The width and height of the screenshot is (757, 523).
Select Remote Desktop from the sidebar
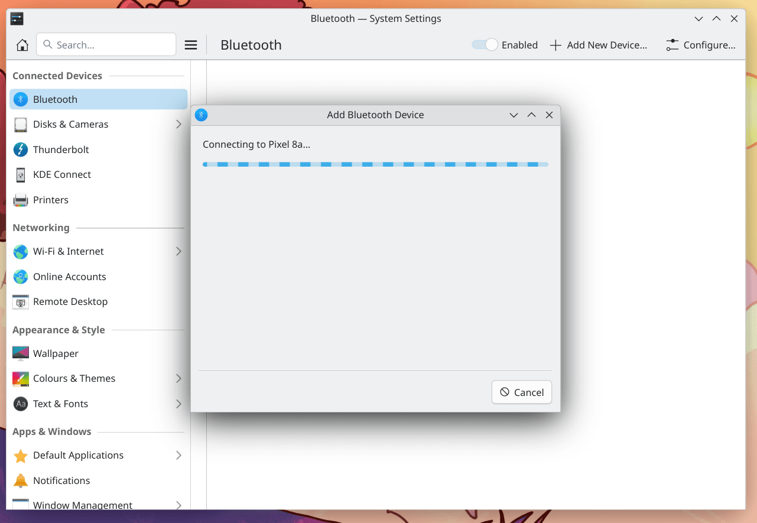(x=70, y=301)
